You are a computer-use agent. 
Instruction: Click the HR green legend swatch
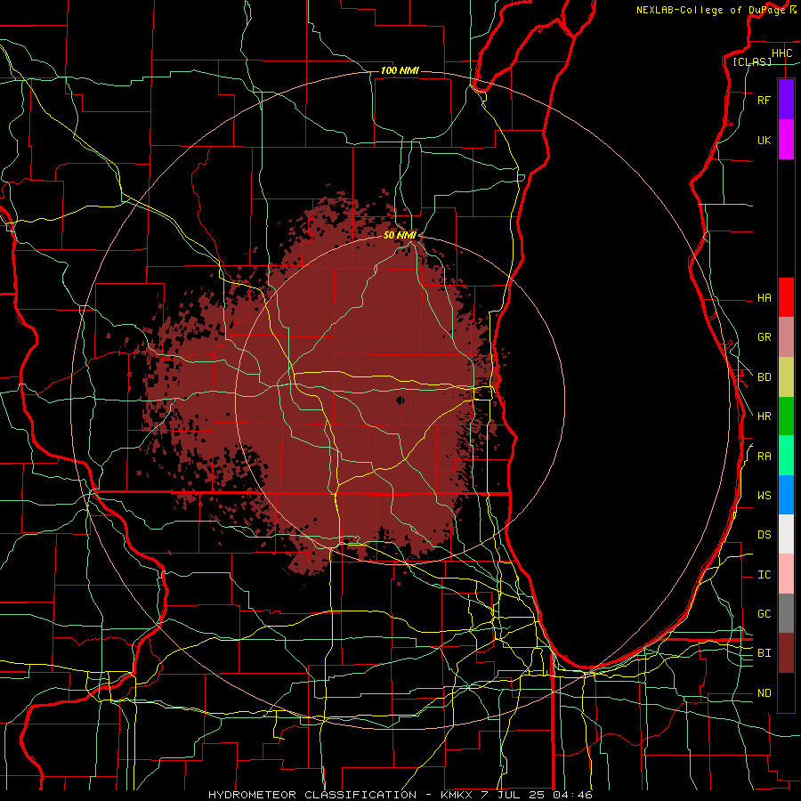(x=786, y=417)
